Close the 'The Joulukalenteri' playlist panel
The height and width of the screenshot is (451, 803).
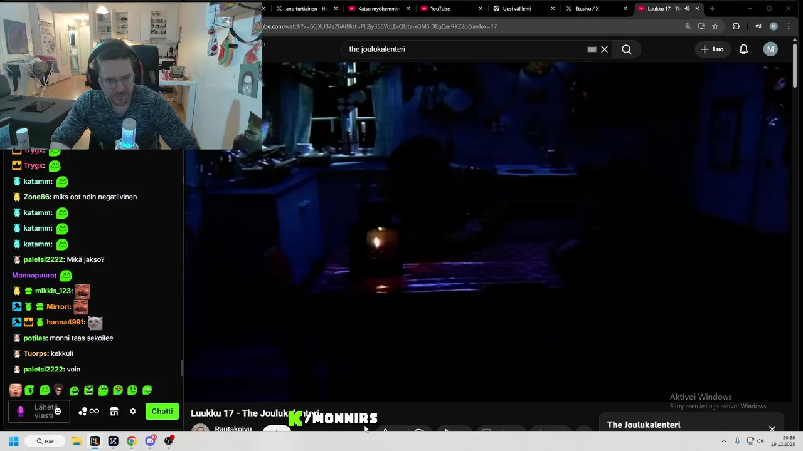[772, 428]
